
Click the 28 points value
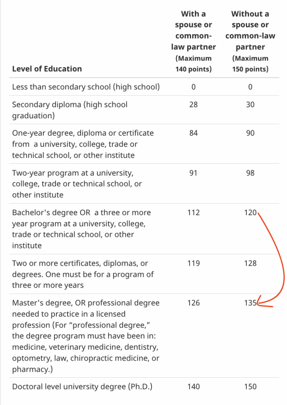pyautogui.click(x=193, y=105)
